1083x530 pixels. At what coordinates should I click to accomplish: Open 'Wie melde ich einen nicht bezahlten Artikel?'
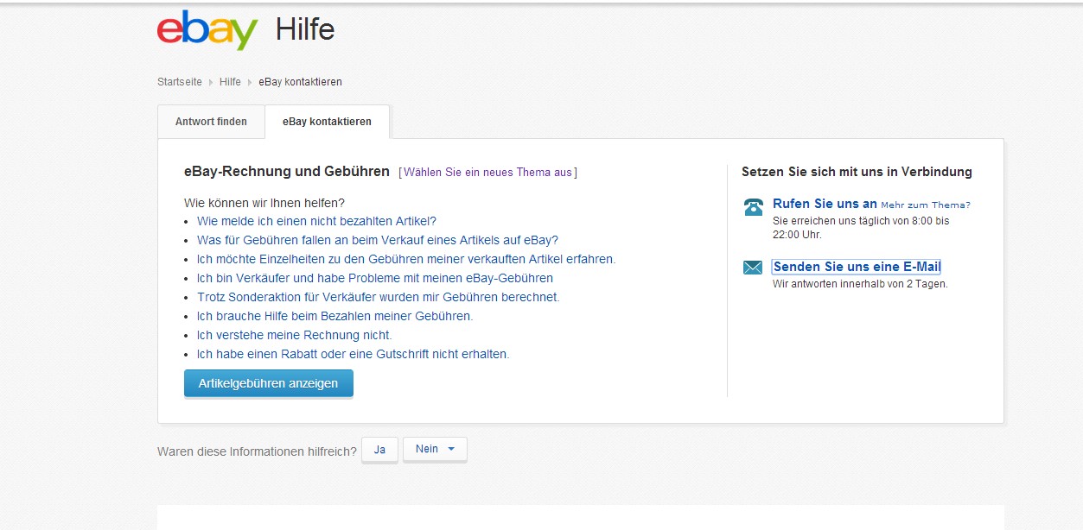point(316,221)
